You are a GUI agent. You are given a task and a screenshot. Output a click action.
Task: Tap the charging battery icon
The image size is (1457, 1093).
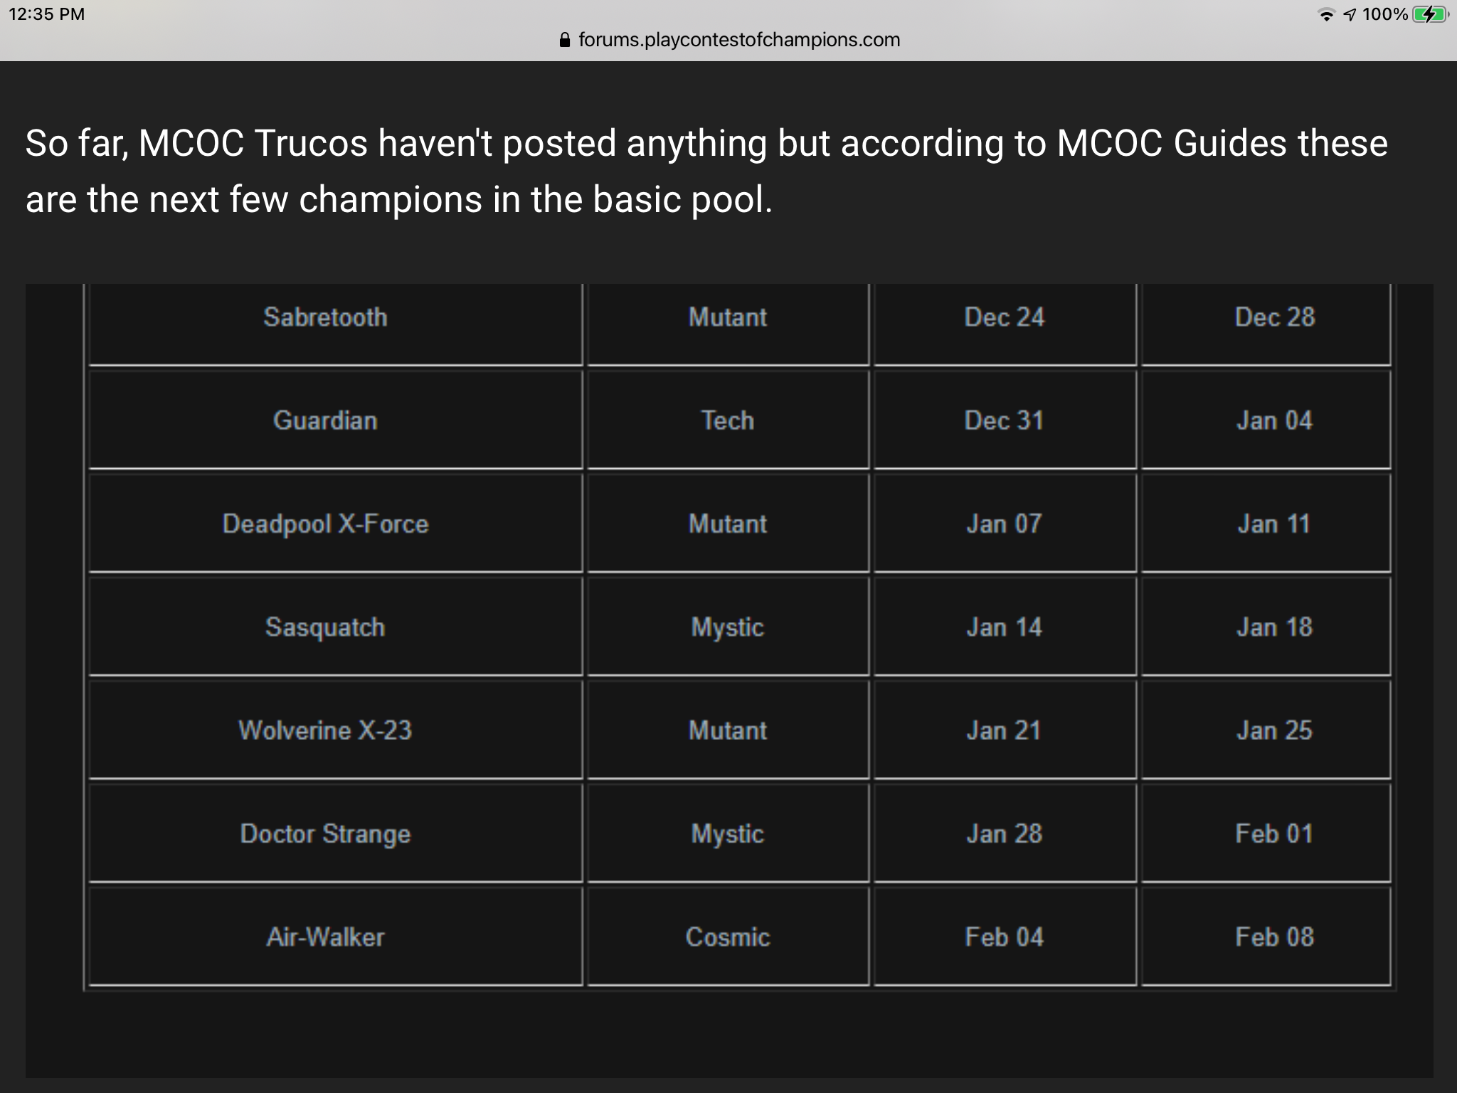coord(1431,14)
